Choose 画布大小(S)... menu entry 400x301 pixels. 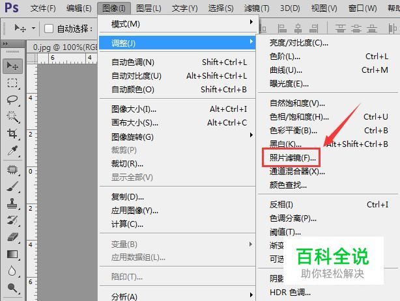point(177,123)
